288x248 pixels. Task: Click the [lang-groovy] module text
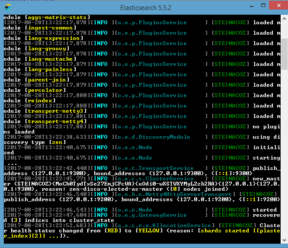47,49
